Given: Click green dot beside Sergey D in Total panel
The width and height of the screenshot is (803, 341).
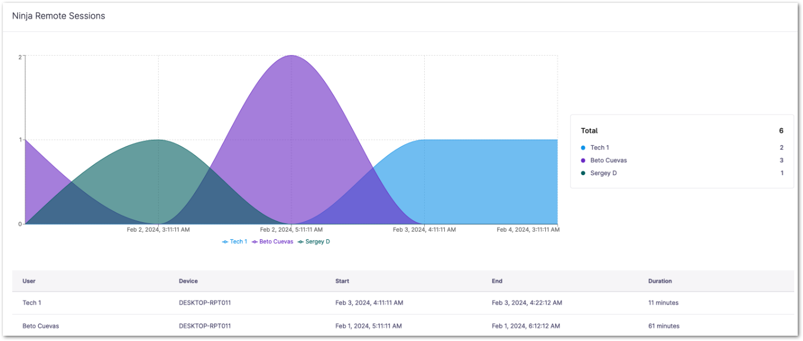Looking at the screenshot, I should point(583,173).
